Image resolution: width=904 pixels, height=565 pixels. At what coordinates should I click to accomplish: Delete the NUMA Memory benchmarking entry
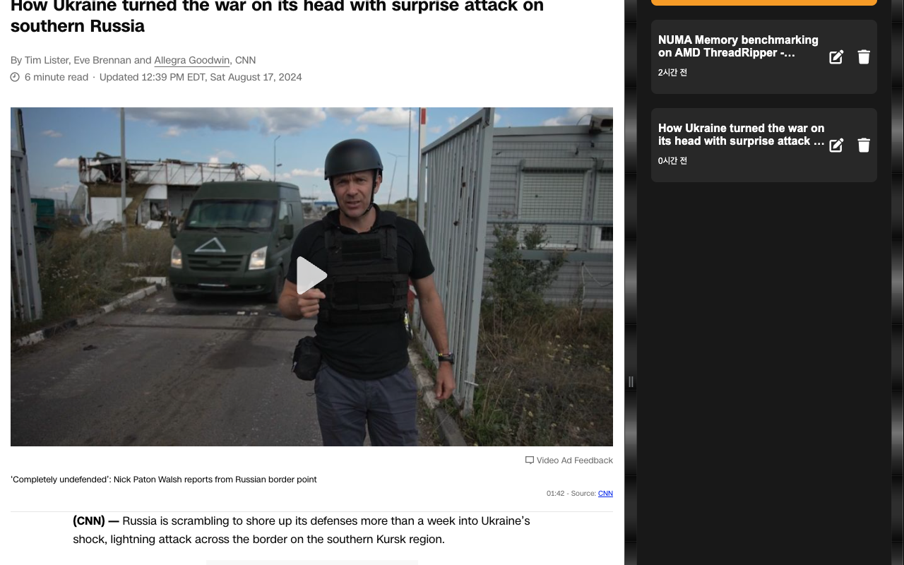864,57
